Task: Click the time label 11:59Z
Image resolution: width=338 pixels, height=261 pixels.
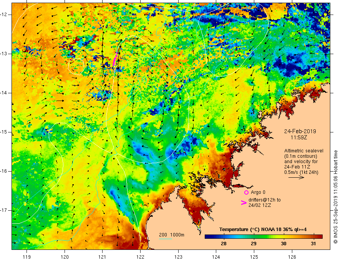Action: point(299,137)
